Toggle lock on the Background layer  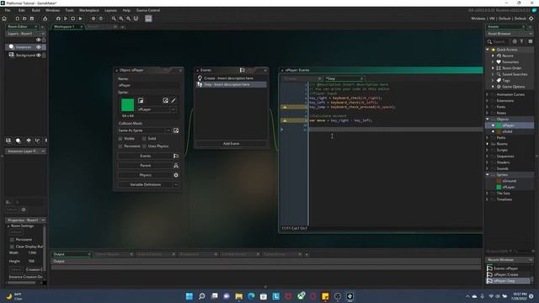point(44,55)
